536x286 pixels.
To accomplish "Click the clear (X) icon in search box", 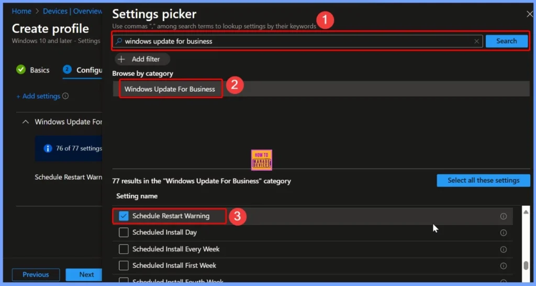I will click(x=476, y=41).
